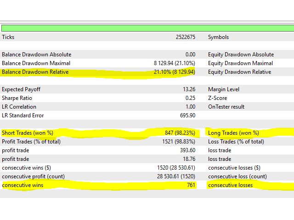
Task: Click the Expected Payoff label
Action: [x=21, y=89]
